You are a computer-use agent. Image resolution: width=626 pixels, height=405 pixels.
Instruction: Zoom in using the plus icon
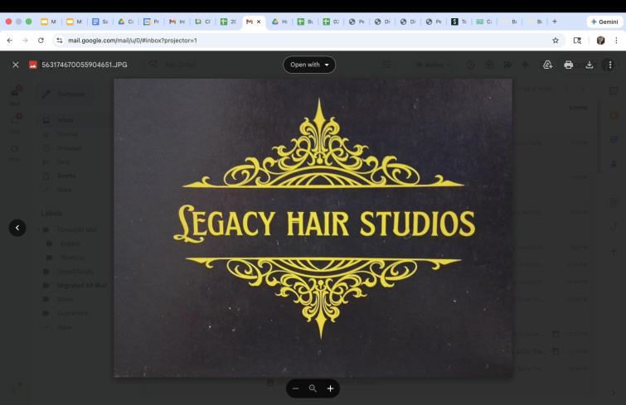point(330,388)
